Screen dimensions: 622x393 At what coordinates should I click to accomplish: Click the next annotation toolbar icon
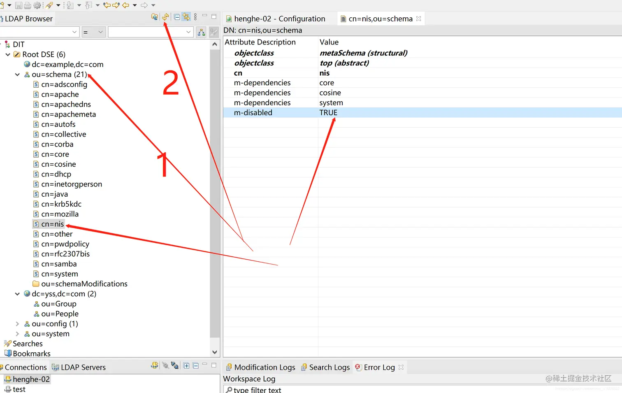[x=70, y=5]
